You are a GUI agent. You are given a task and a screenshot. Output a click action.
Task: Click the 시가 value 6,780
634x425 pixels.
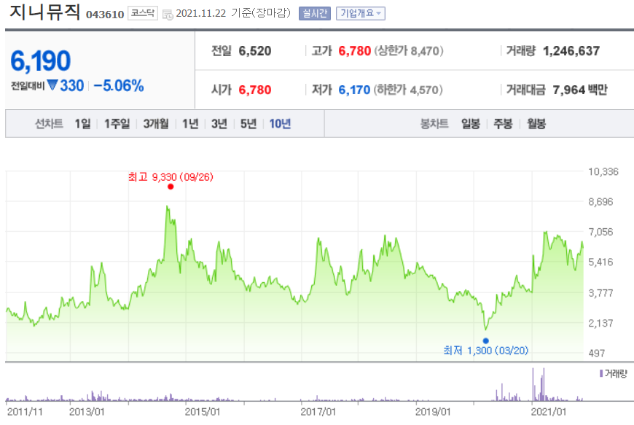point(255,90)
